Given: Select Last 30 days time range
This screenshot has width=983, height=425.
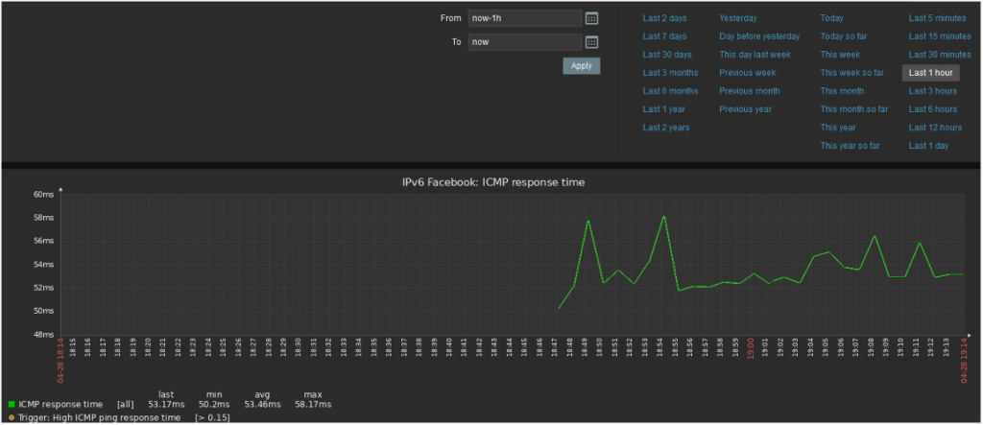Looking at the screenshot, I should tap(667, 55).
